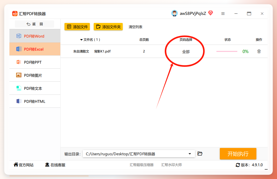Click the username awS8PVjPqlsZ
This screenshot has height=179, width=277.
(x=193, y=14)
